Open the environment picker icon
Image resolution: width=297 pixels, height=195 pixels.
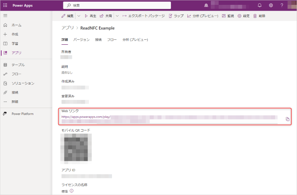(206, 5)
